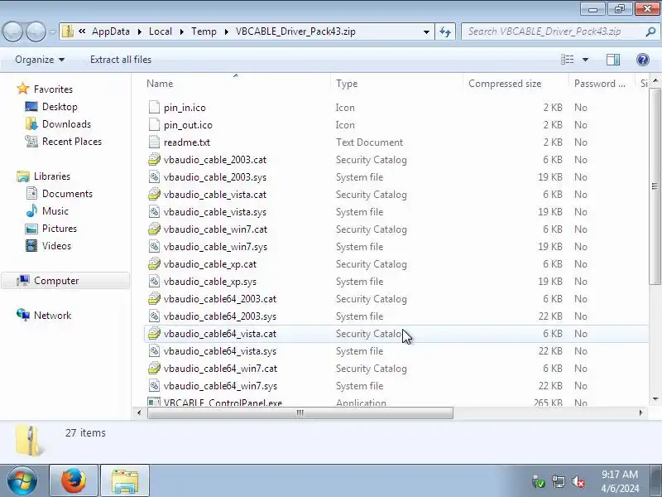The height and width of the screenshot is (497, 662).
Task: Select Local in the address breadcrumb
Action: 161,31
